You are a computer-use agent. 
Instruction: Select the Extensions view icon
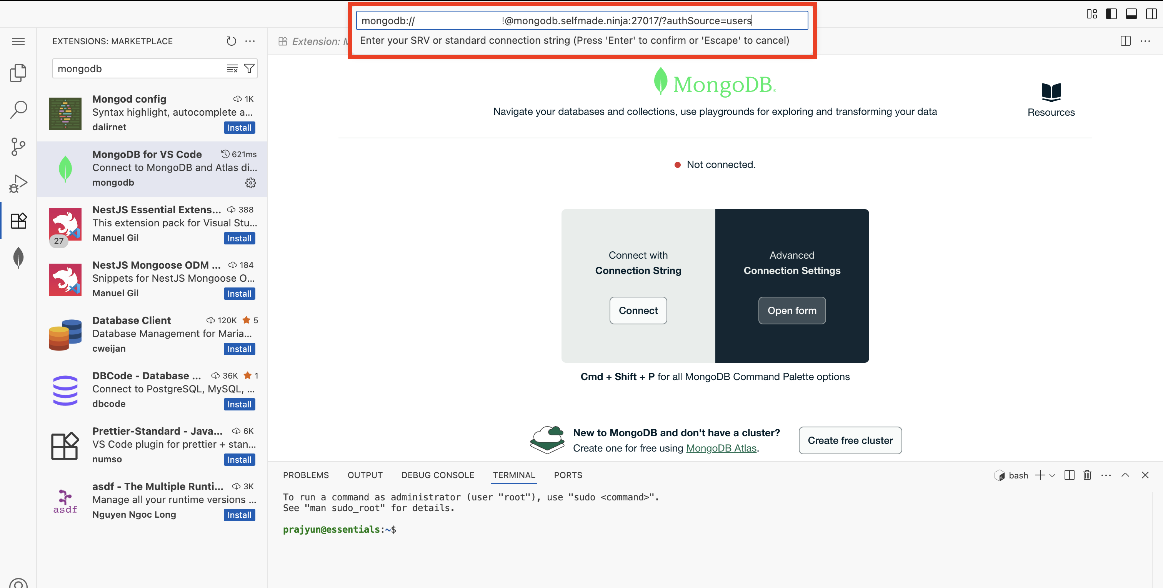coord(18,221)
